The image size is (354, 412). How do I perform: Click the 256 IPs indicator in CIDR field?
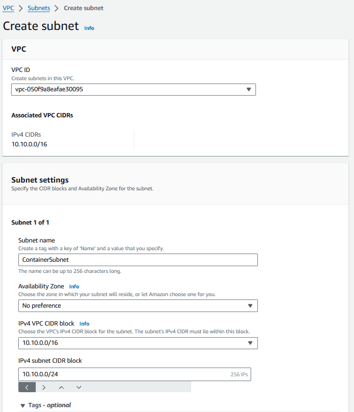(x=239, y=374)
